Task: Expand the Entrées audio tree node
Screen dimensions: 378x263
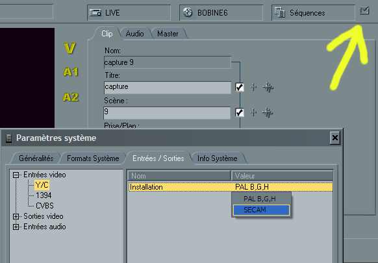Action: tap(16, 227)
